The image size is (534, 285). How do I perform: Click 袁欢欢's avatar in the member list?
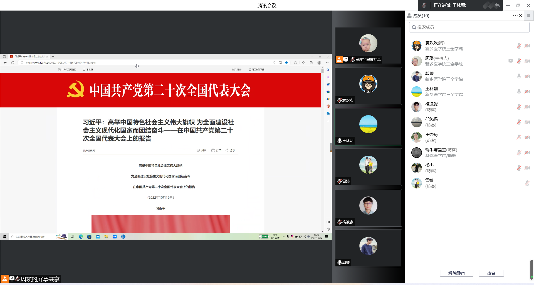pyautogui.click(x=416, y=46)
